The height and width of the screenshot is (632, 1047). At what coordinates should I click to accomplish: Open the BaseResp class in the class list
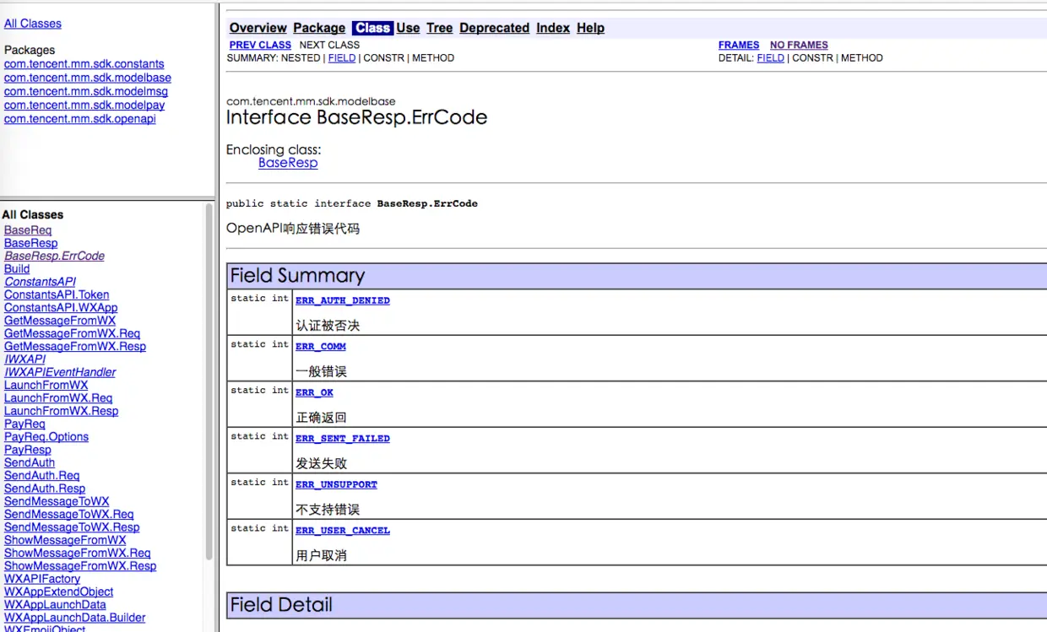31,243
